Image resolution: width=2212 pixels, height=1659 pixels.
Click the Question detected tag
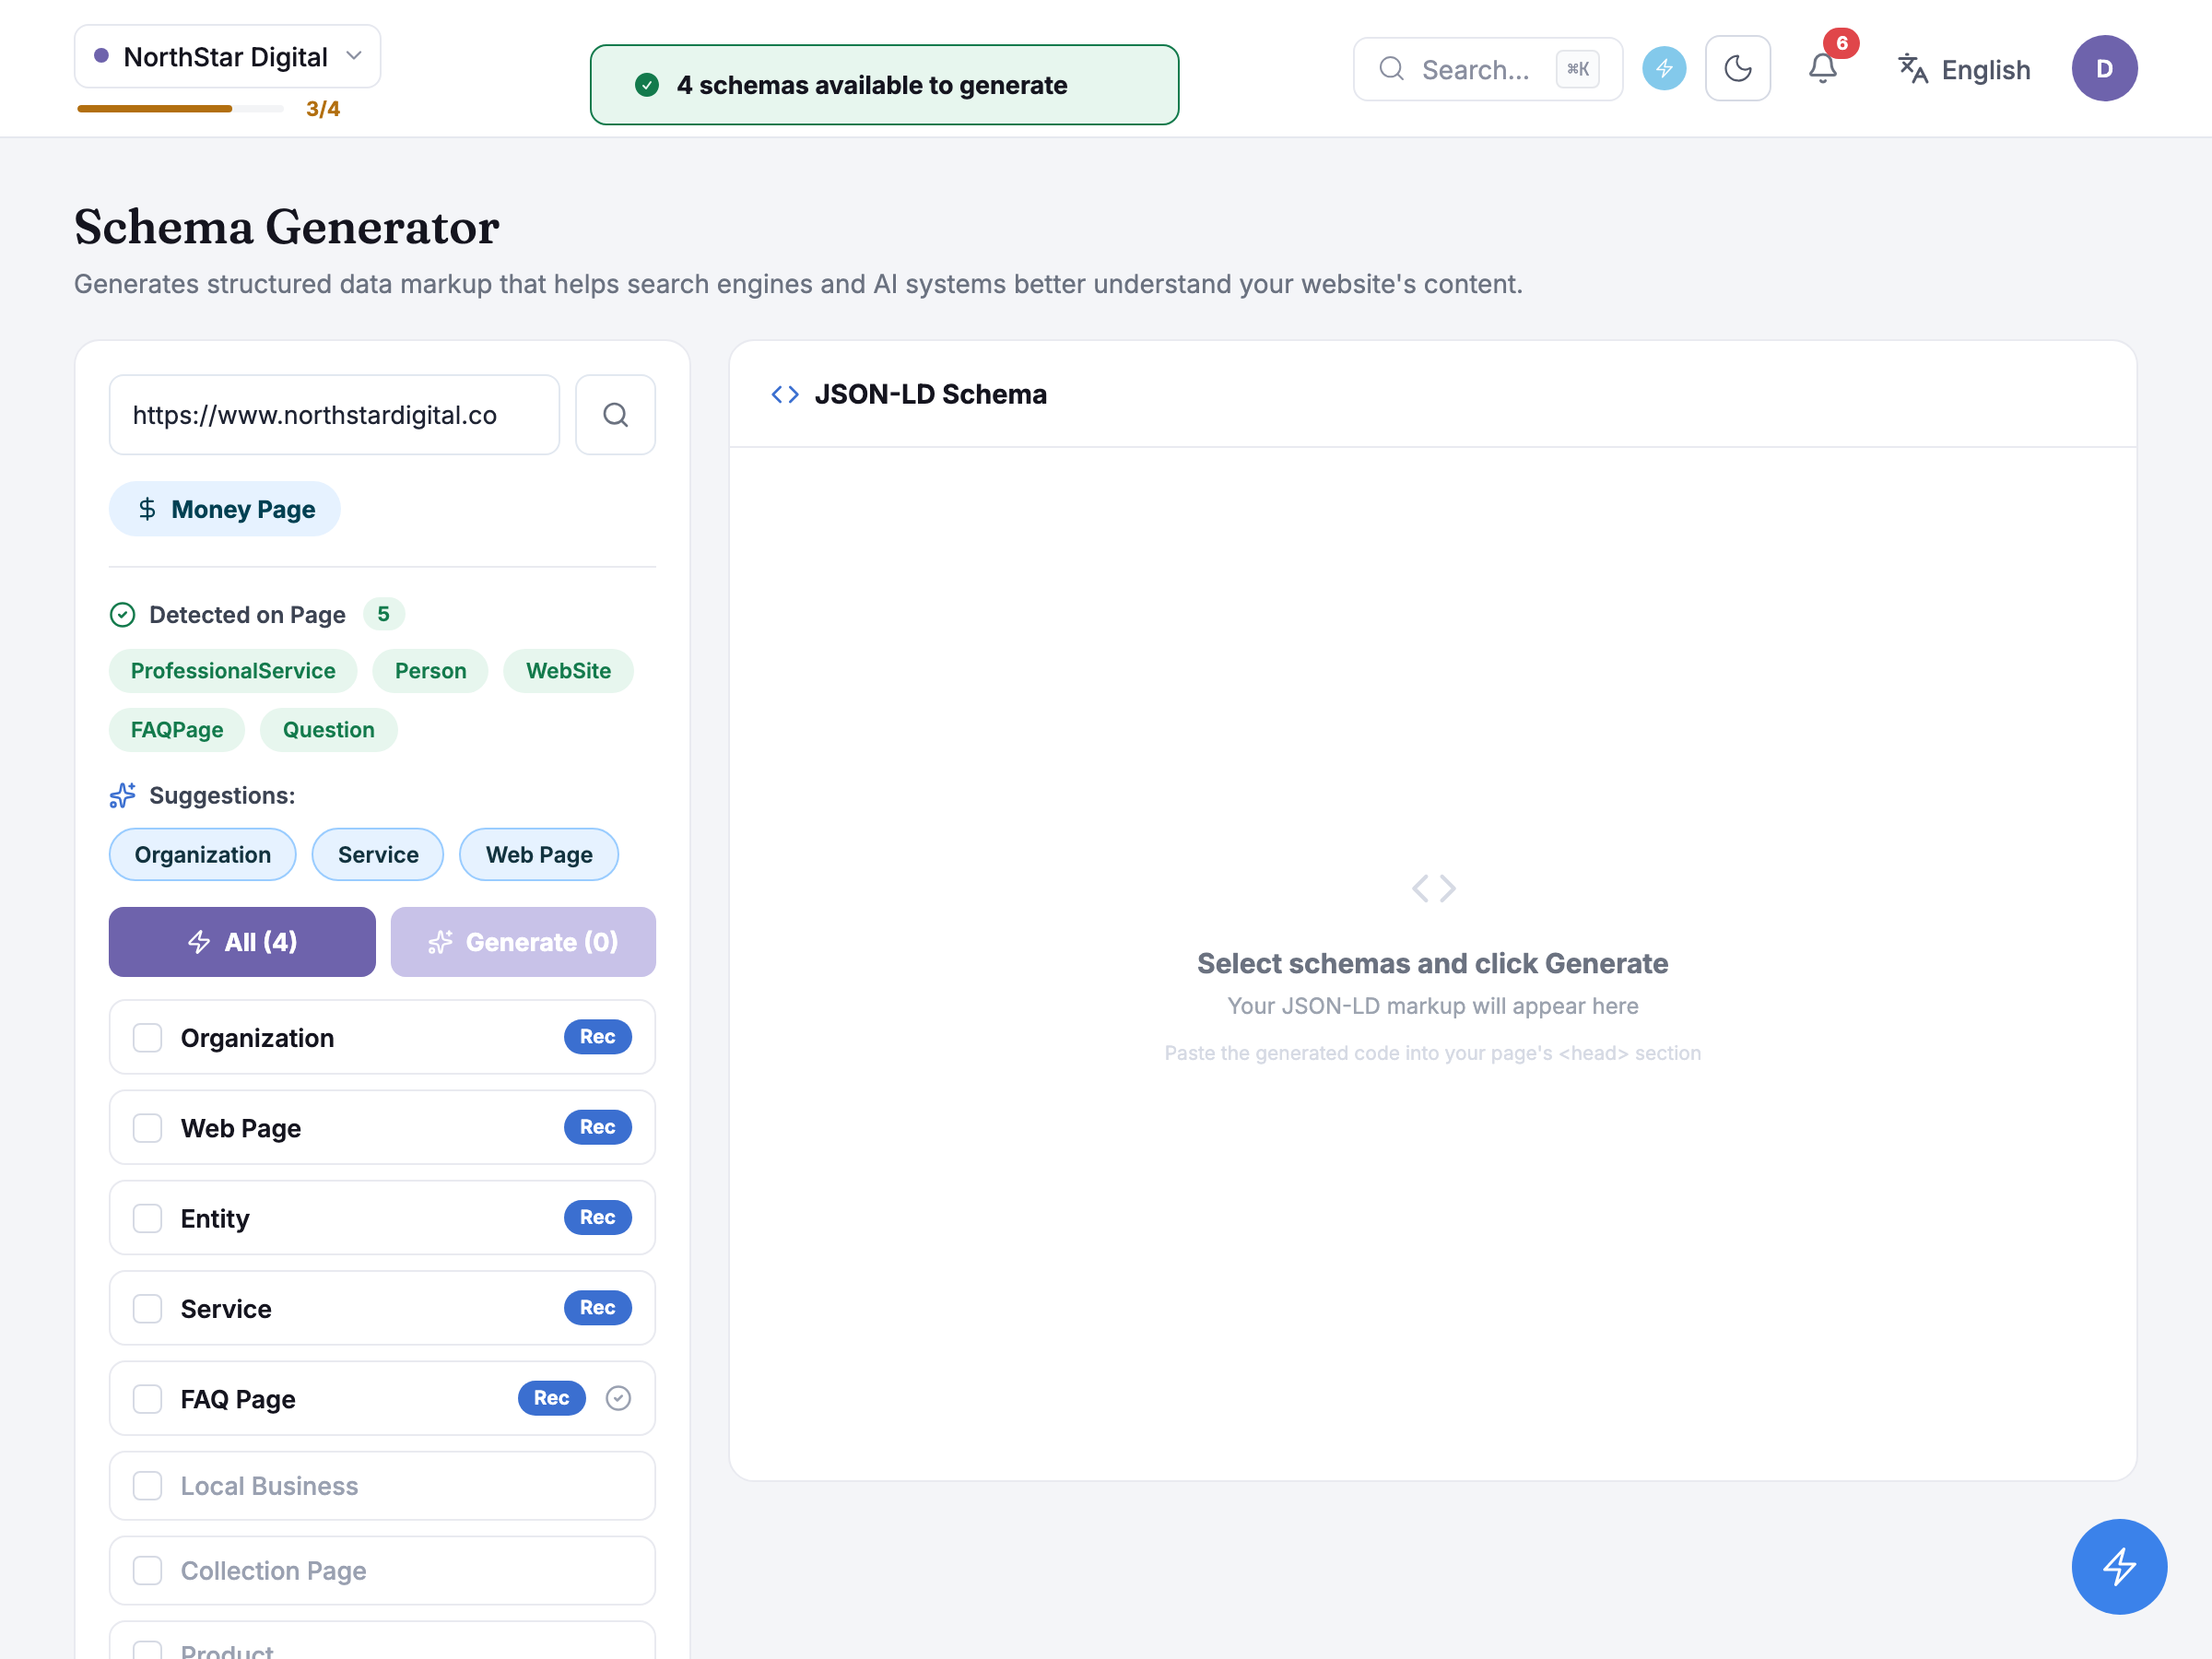pos(329,730)
